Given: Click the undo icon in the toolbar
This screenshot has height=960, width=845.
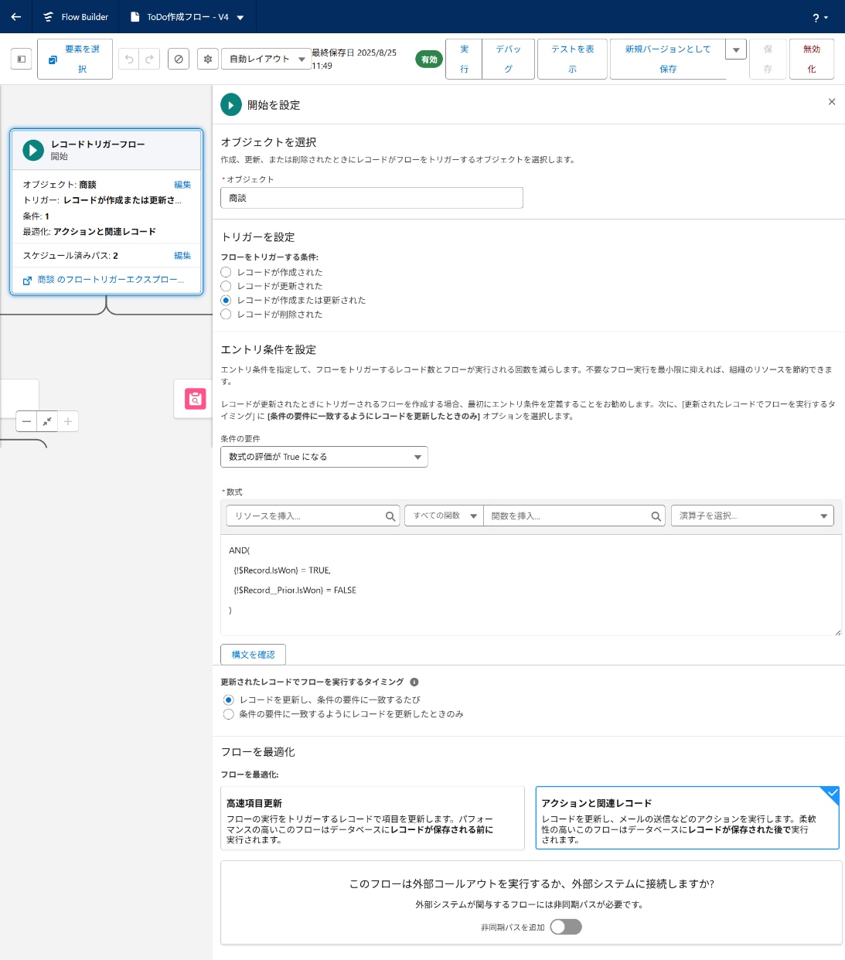Looking at the screenshot, I should pyautogui.click(x=130, y=59).
